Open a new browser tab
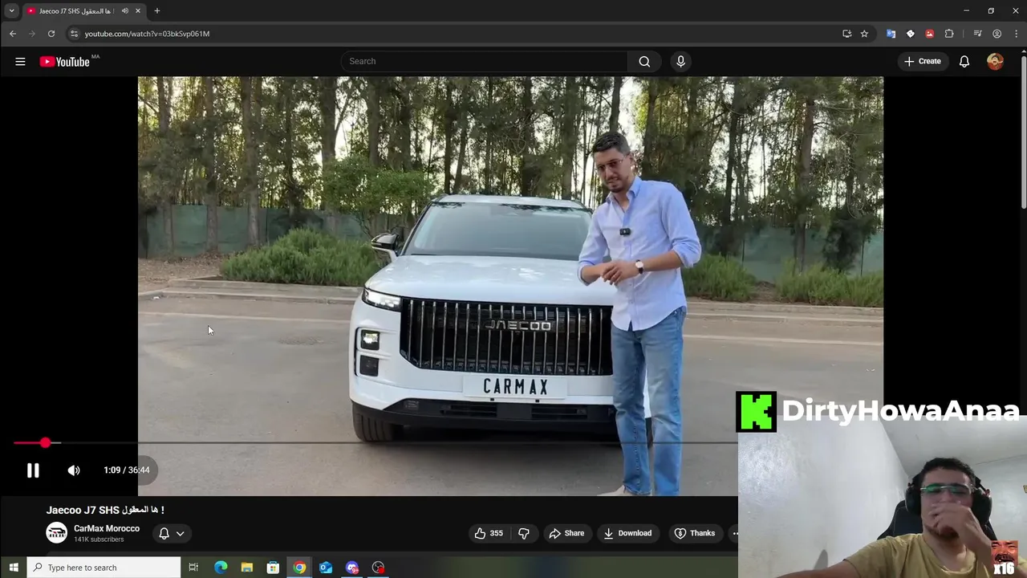This screenshot has height=578, width=1027. (157, 11)
